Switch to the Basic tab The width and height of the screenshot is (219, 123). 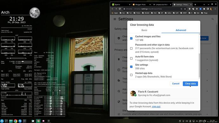point(144,30)
